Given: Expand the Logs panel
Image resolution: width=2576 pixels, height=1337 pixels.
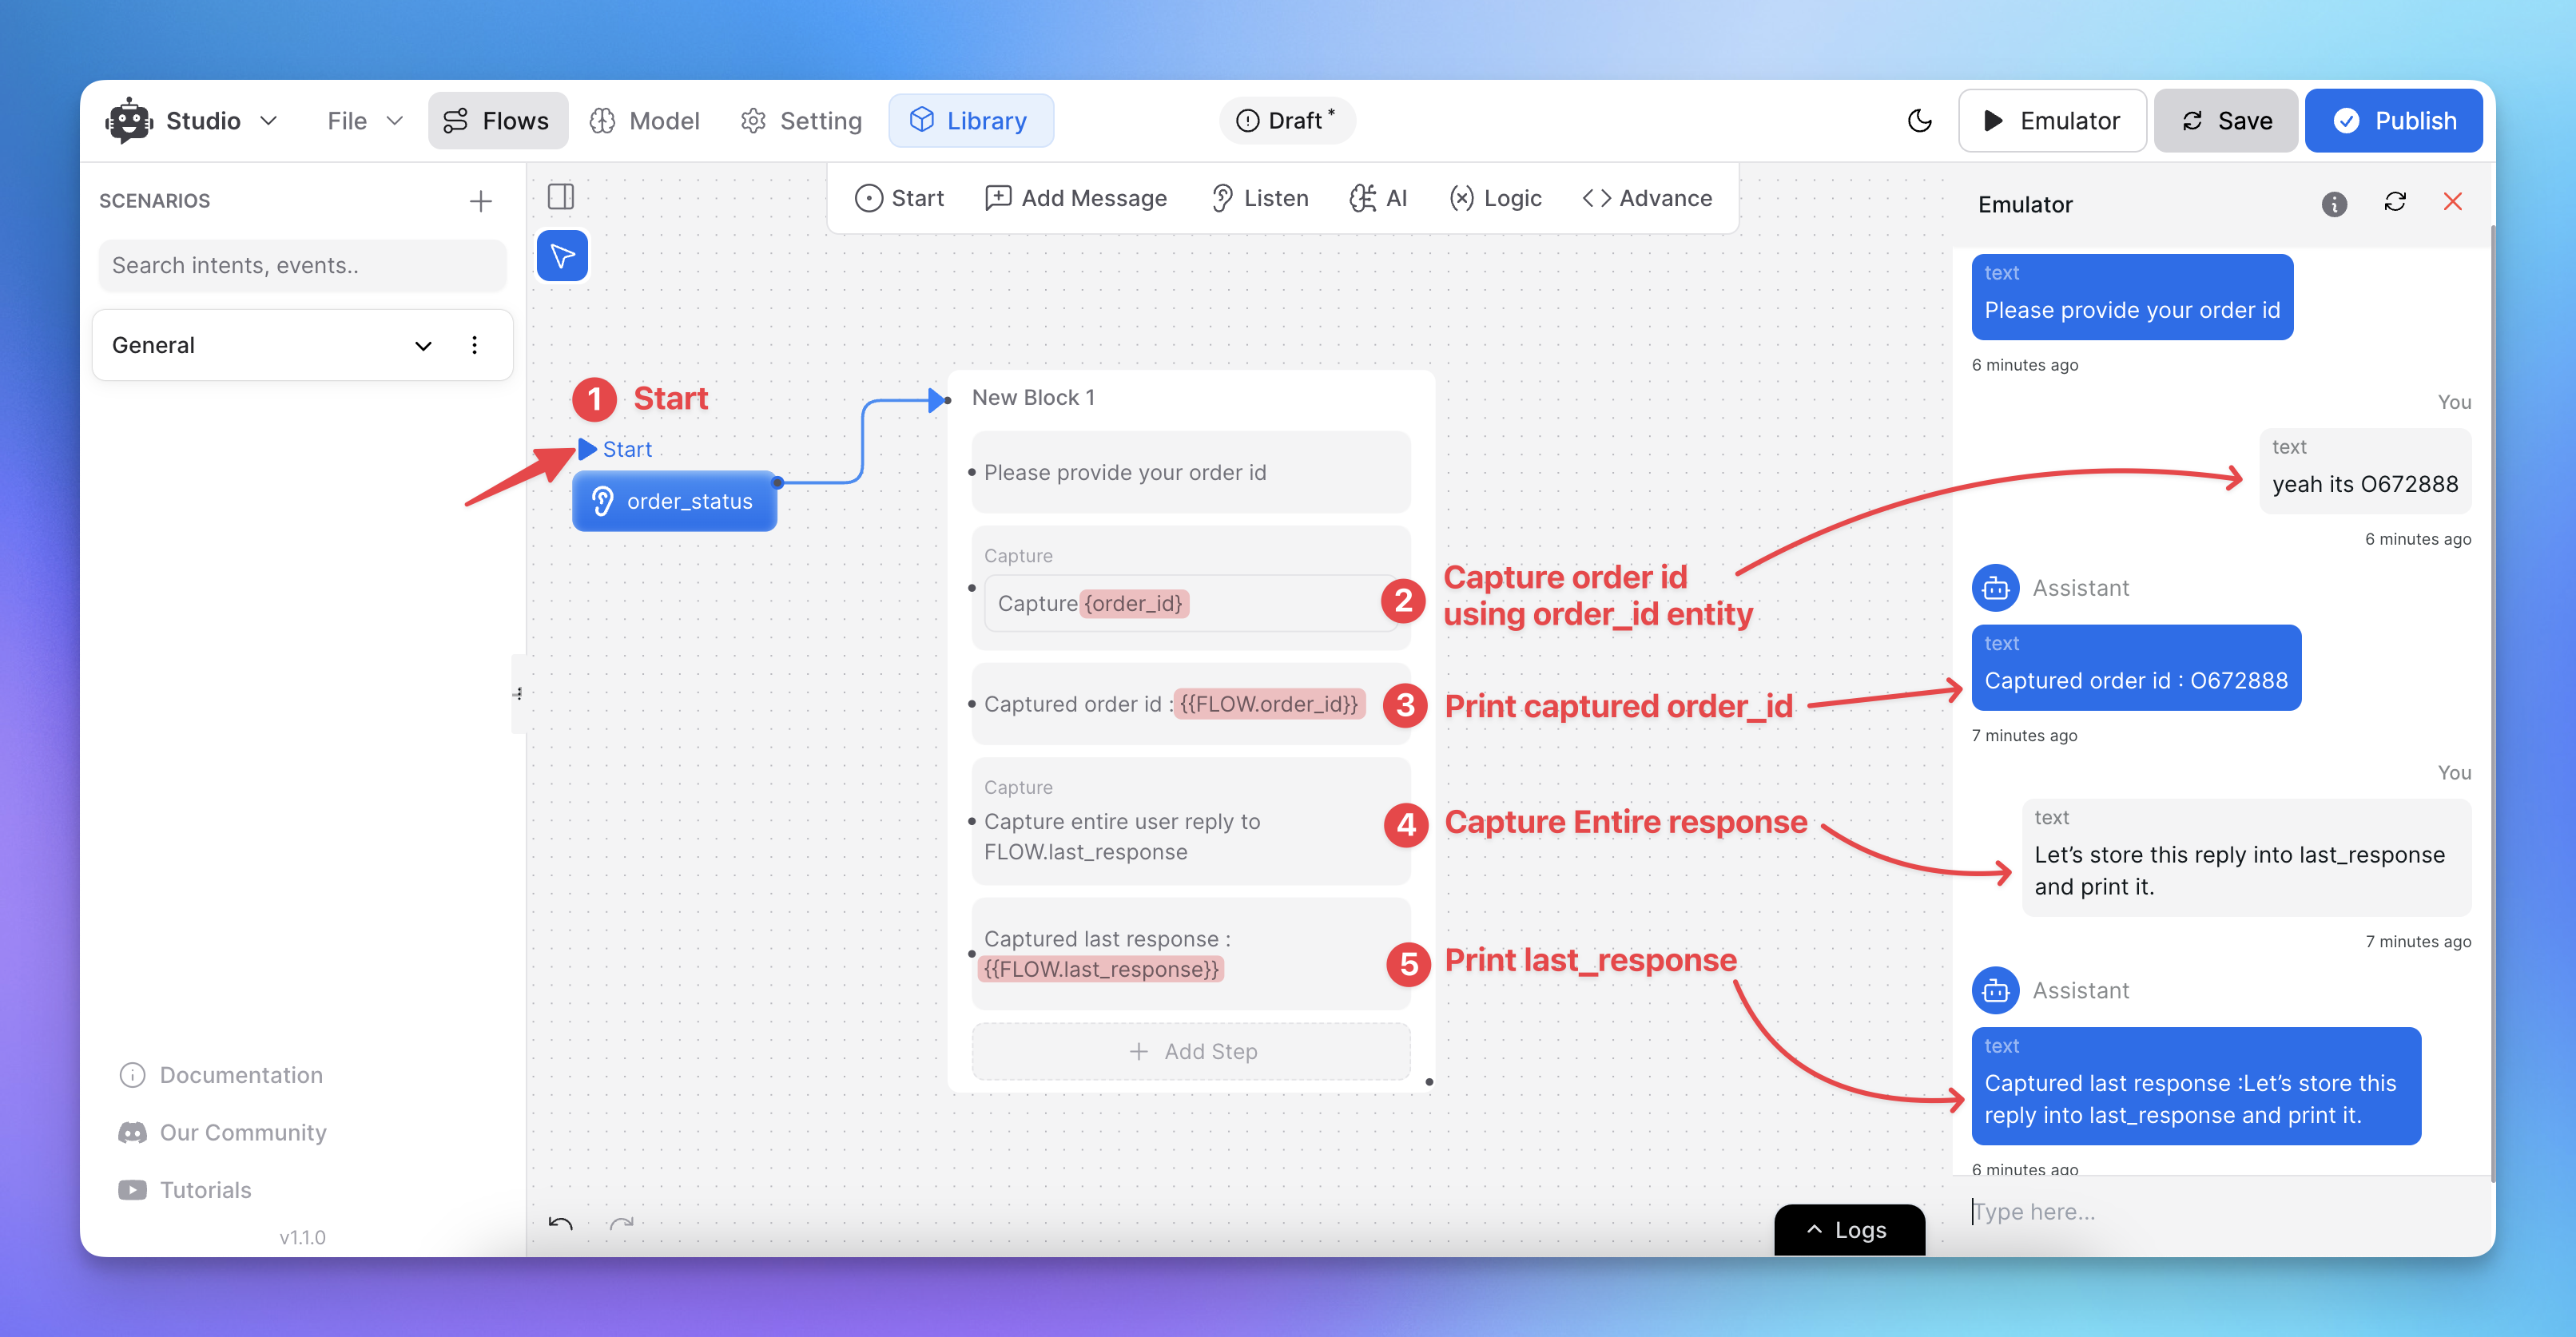Looking at the screenshot, I should pyautogui.click(x=1848, y=1230).
